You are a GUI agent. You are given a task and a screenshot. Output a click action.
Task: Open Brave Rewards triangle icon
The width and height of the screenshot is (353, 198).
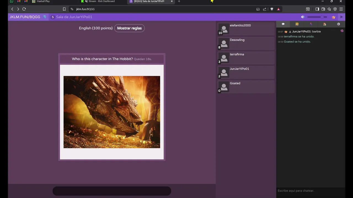[279, 9]
